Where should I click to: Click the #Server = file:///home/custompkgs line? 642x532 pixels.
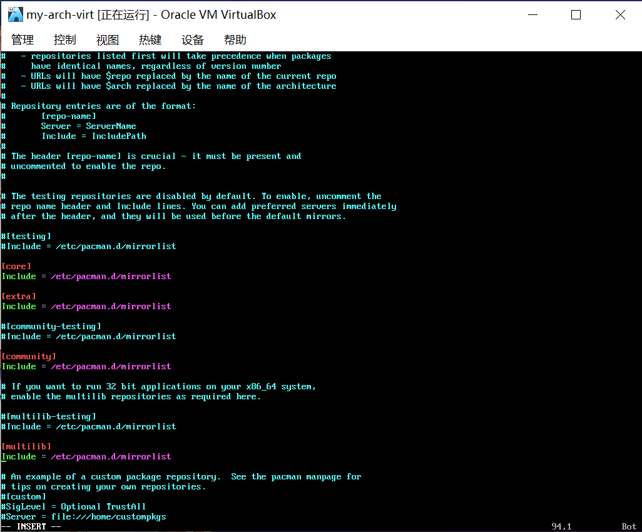[x=84, y=516]
